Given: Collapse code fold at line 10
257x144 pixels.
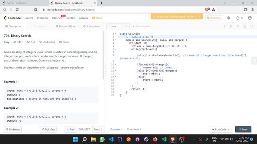Looking at the screenshot, I should tap(115, 64).
